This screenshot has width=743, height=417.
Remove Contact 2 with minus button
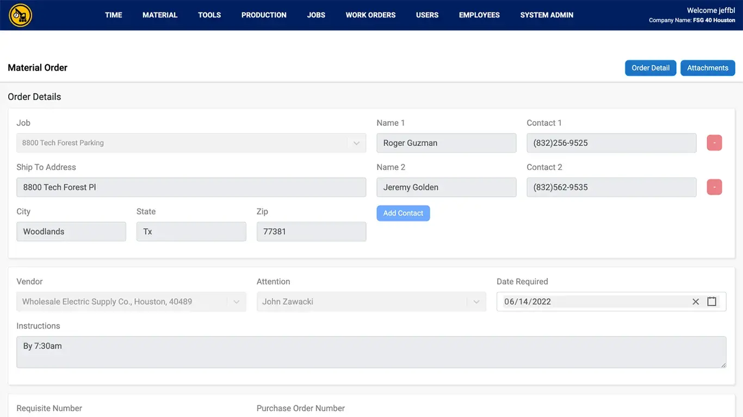point(714,187)
